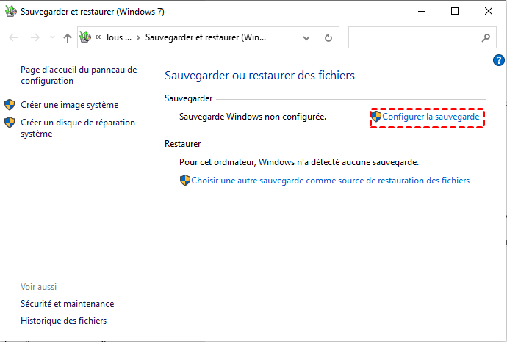Open the recent locations dropdown arrow
The width and height of the screenshot is (507, 342).
coord(52,37)
